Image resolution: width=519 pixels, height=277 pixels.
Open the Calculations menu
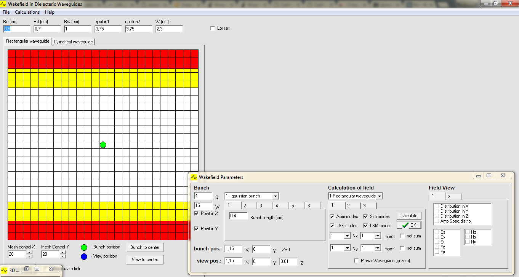(x=27, y=12)
